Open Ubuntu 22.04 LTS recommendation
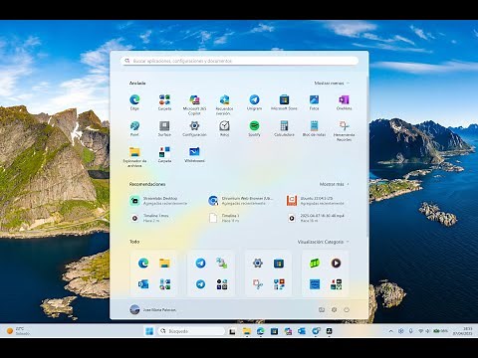 pyautogui.click(x=316, y=201)
